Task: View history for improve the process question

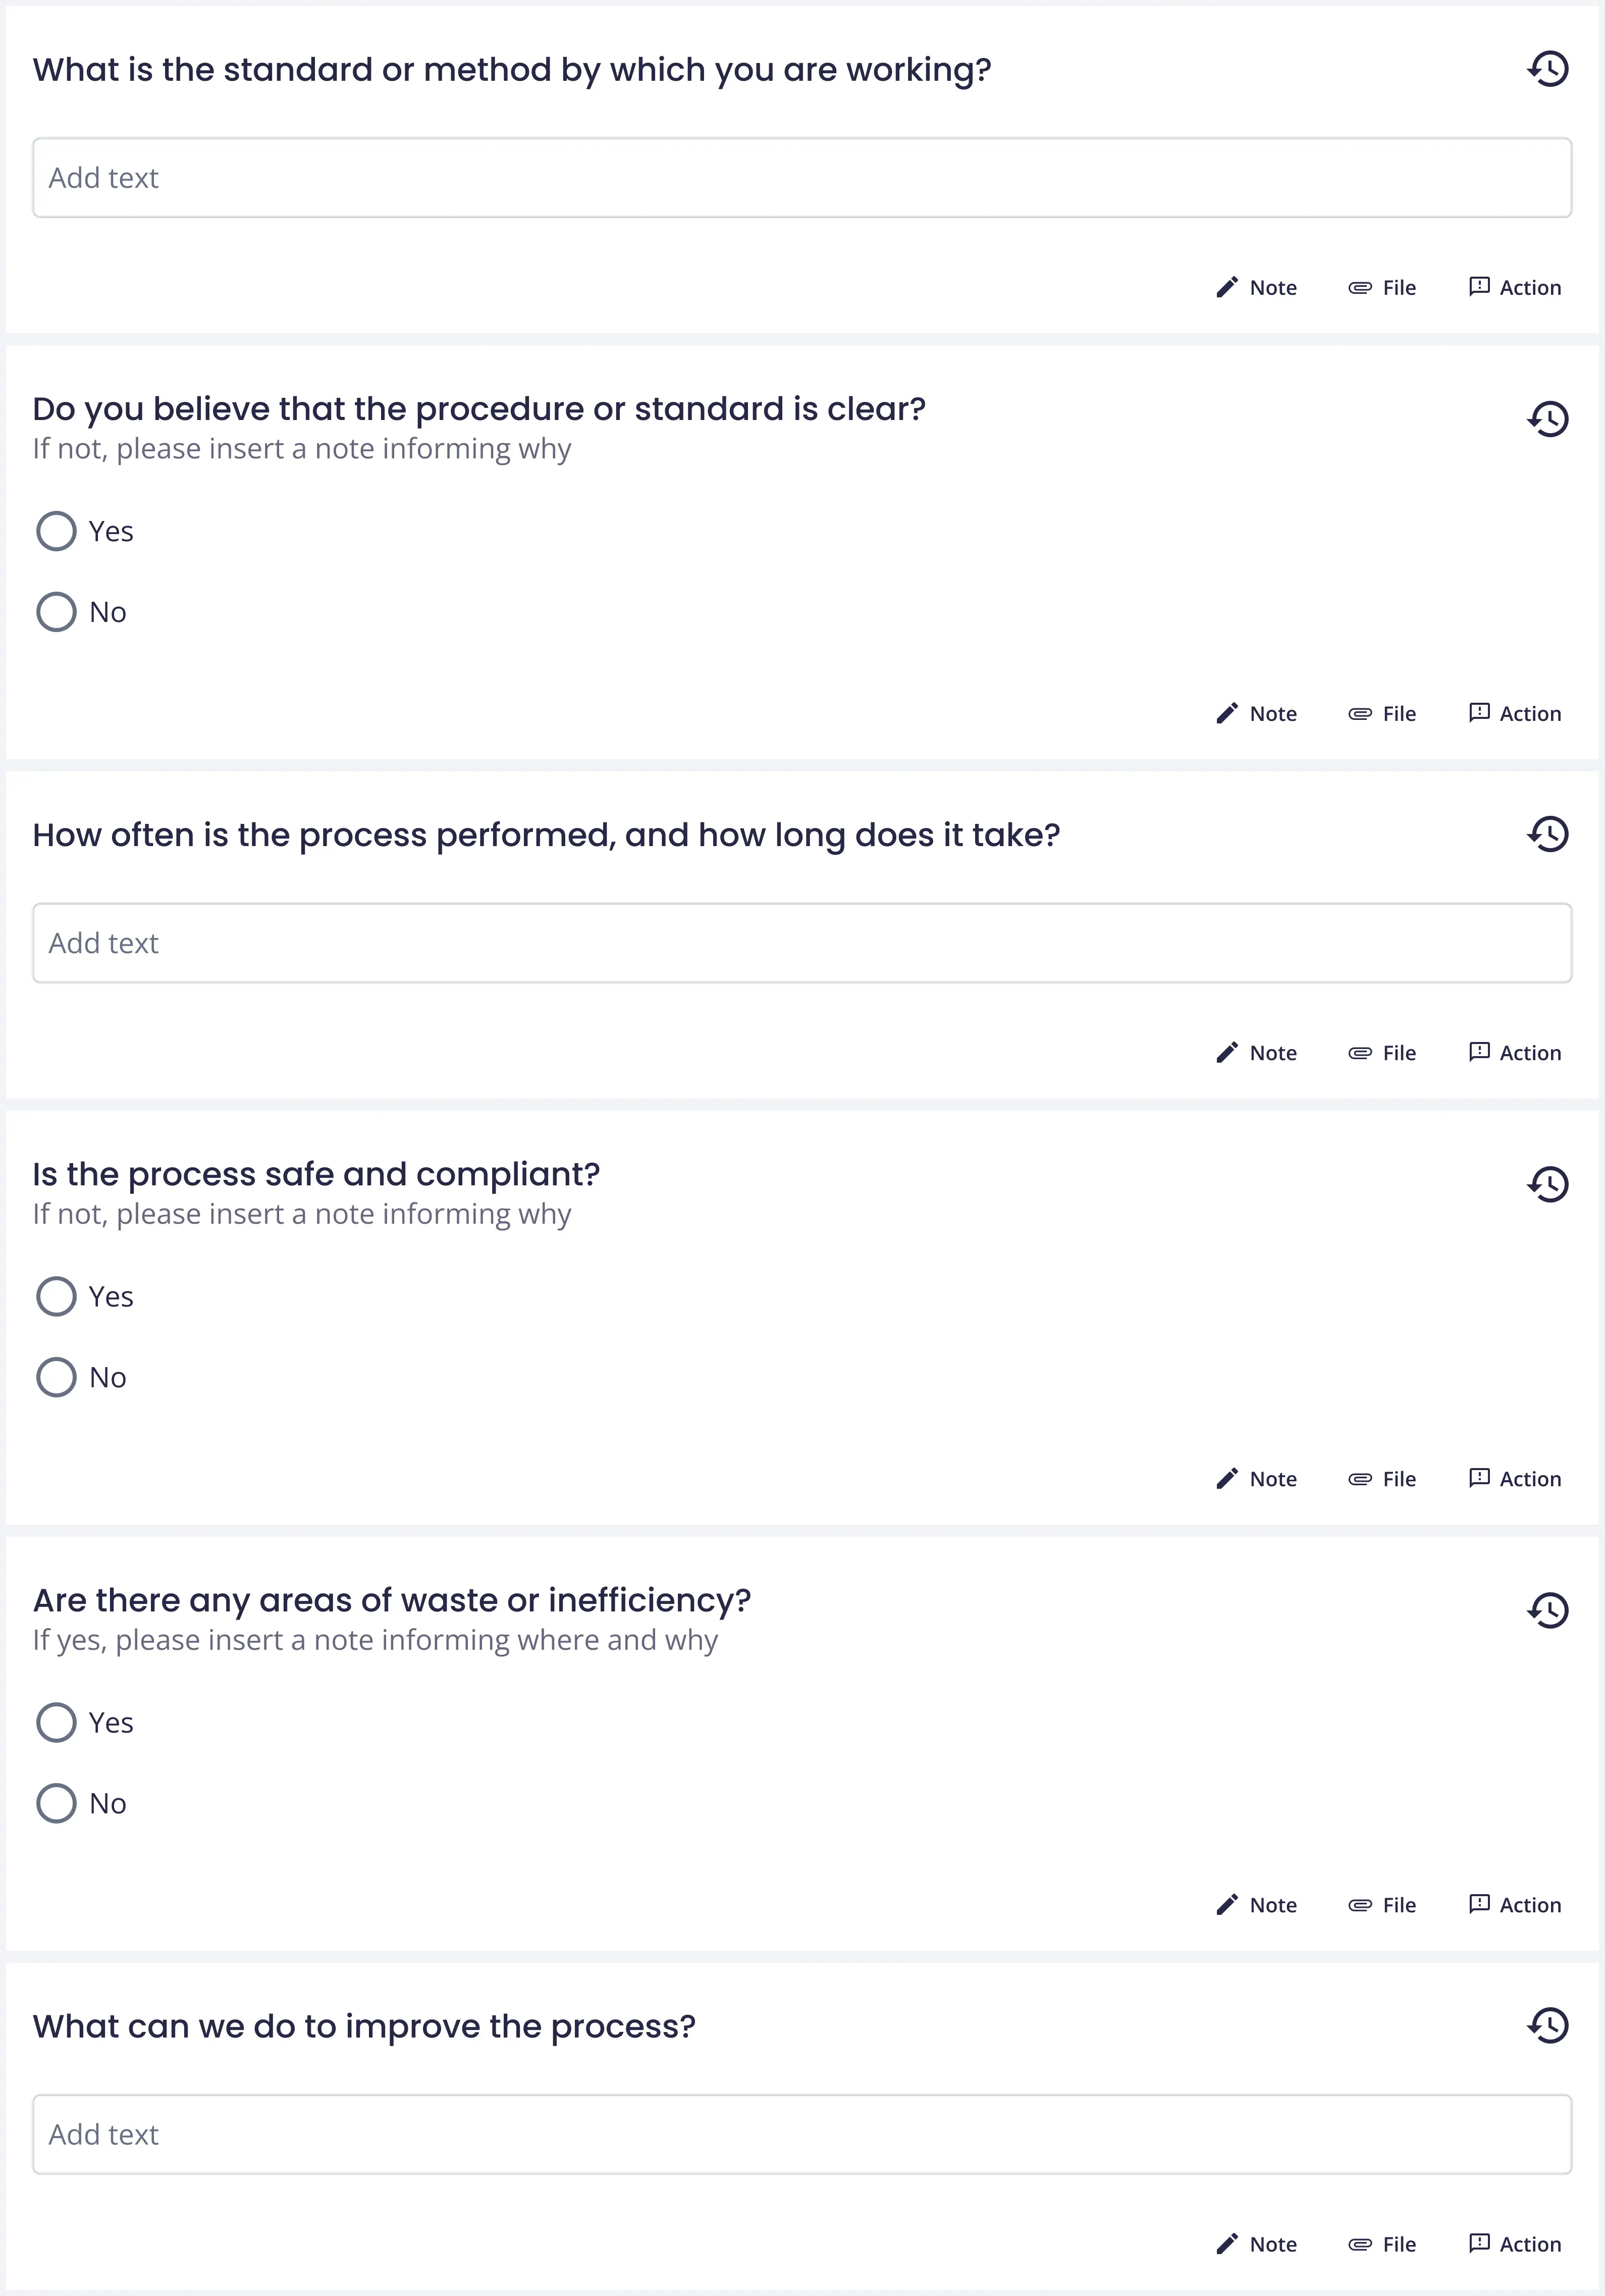Action: point(1547,2026)
